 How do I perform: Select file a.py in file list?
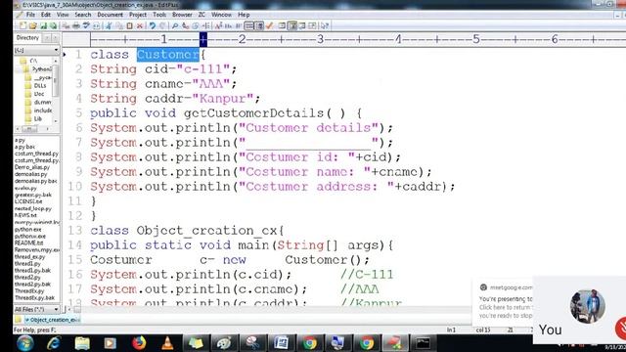[x=20, y=141]
